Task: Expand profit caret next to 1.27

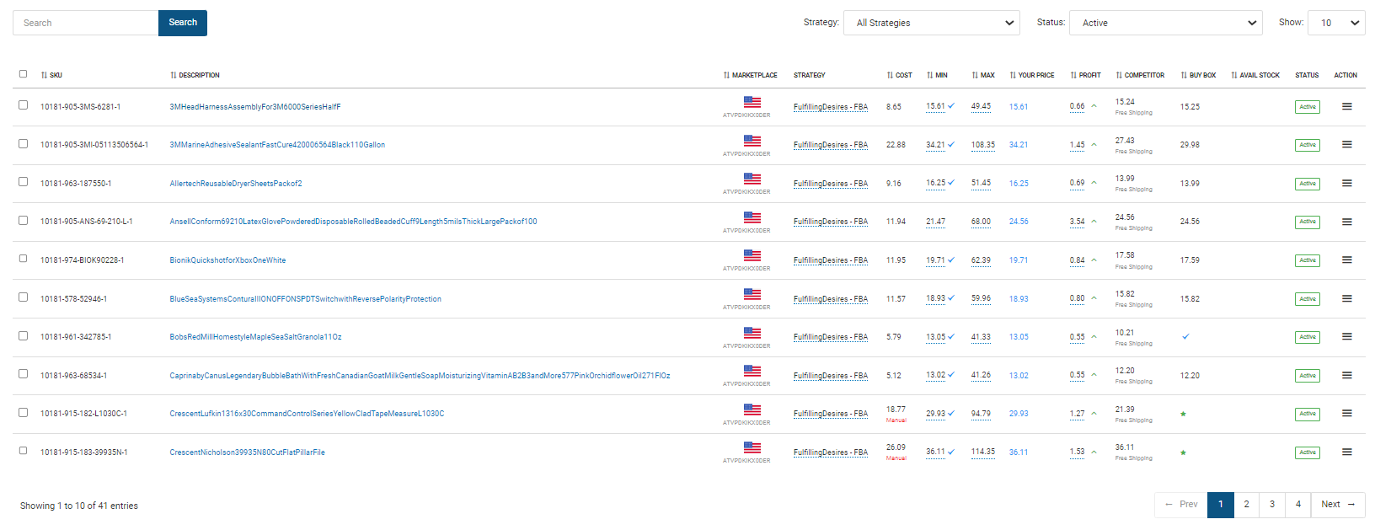Action: [1094, 414]
